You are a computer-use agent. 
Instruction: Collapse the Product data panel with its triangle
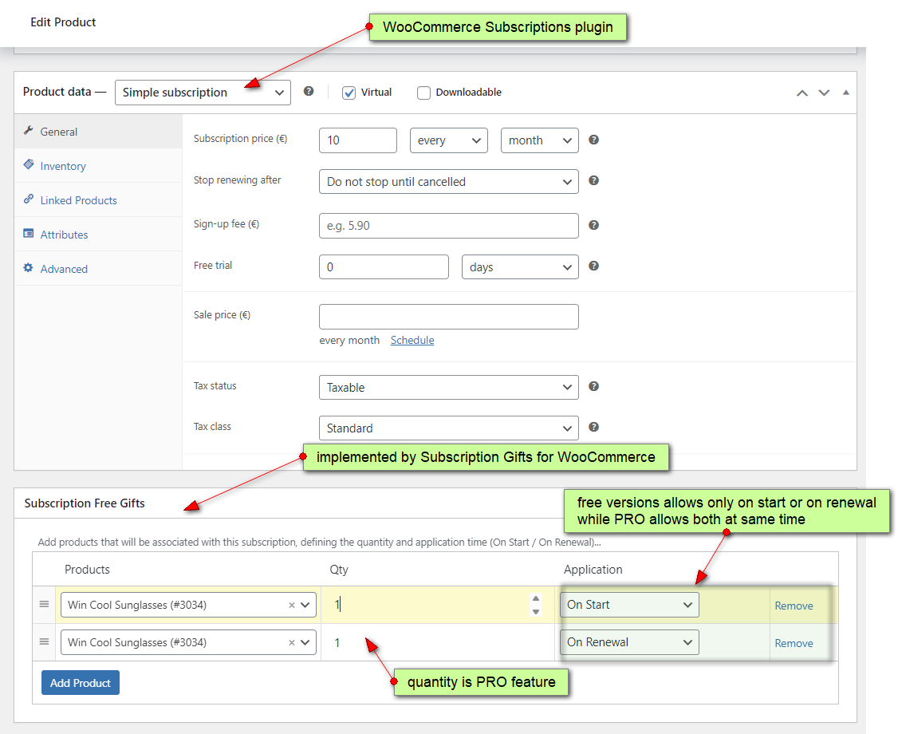pos(845,93)
